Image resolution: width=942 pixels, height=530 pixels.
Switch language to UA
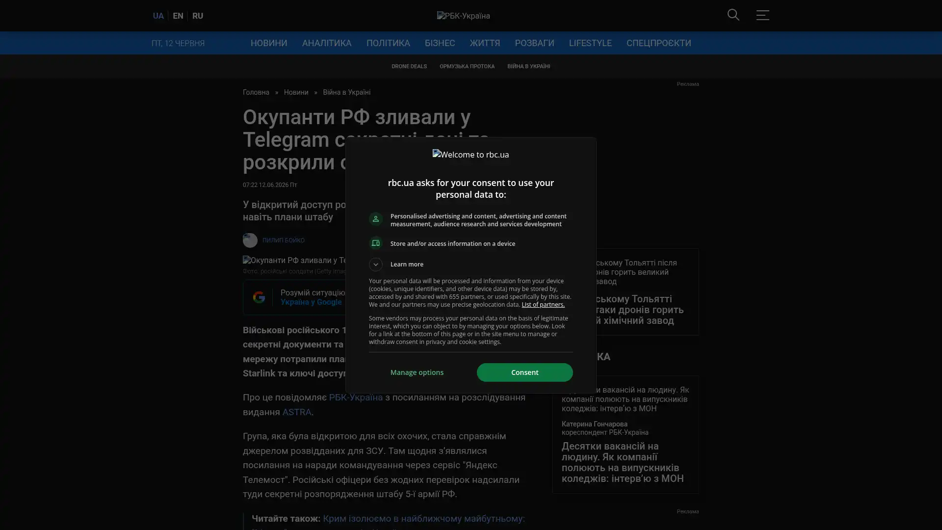pos(158,16)
